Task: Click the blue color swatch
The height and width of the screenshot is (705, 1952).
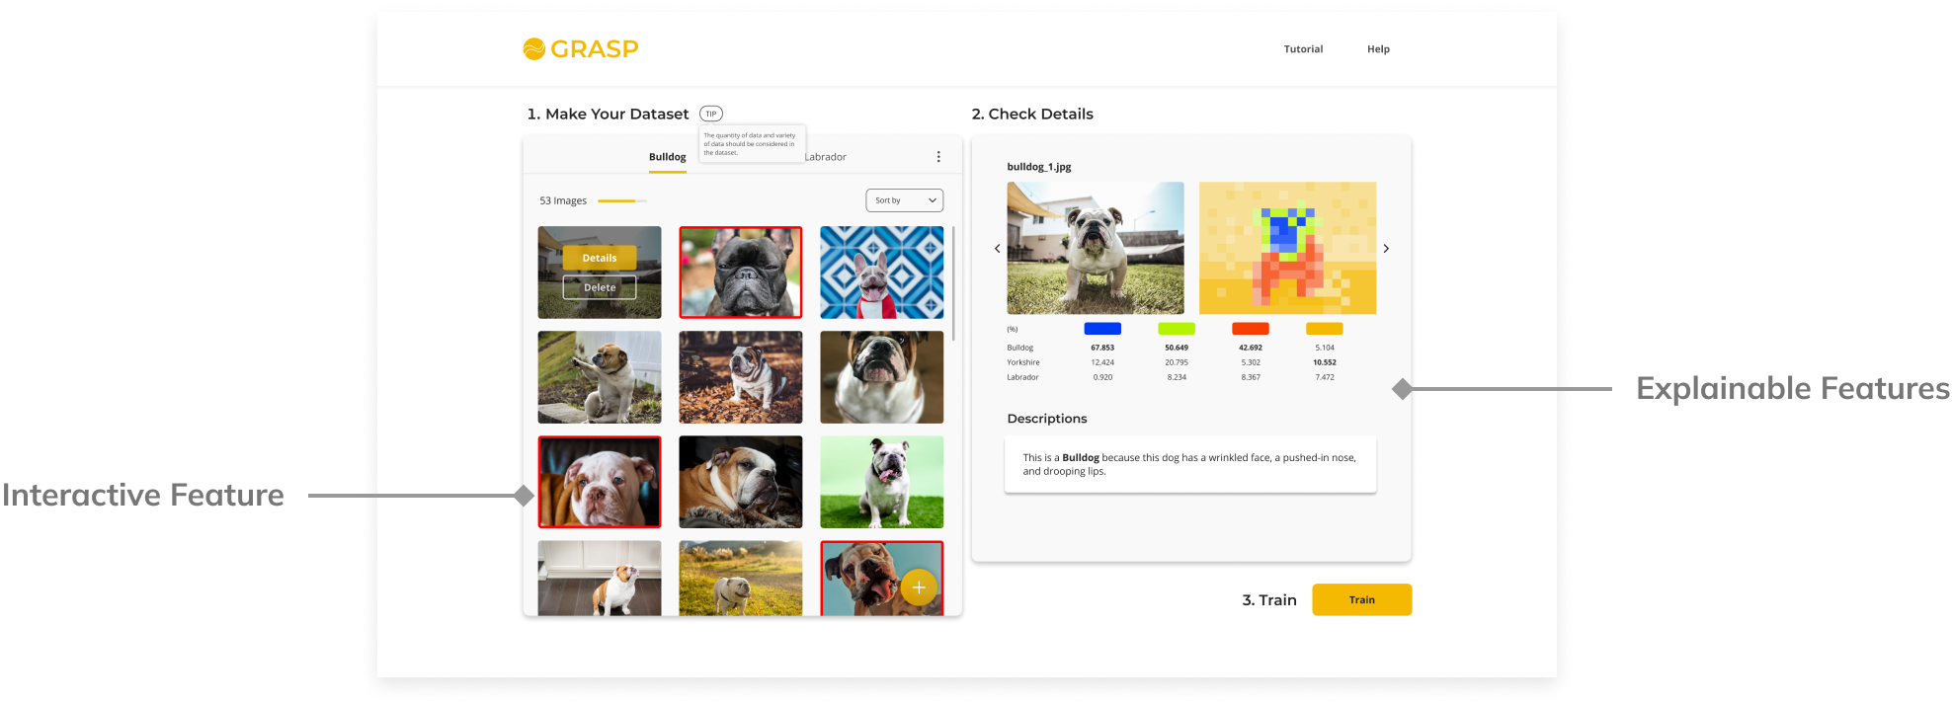Action: click(1102, 329)
